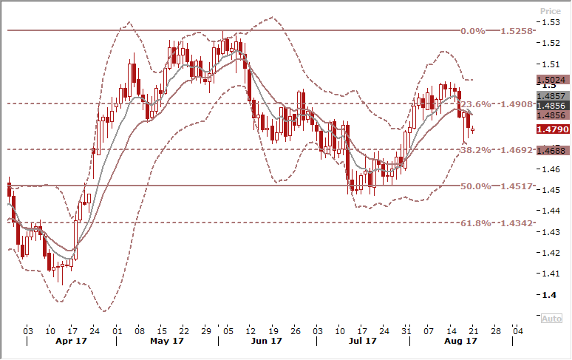
Task: Click the 1.4688 lower band price tag
Action: click(x=553, y=150)
